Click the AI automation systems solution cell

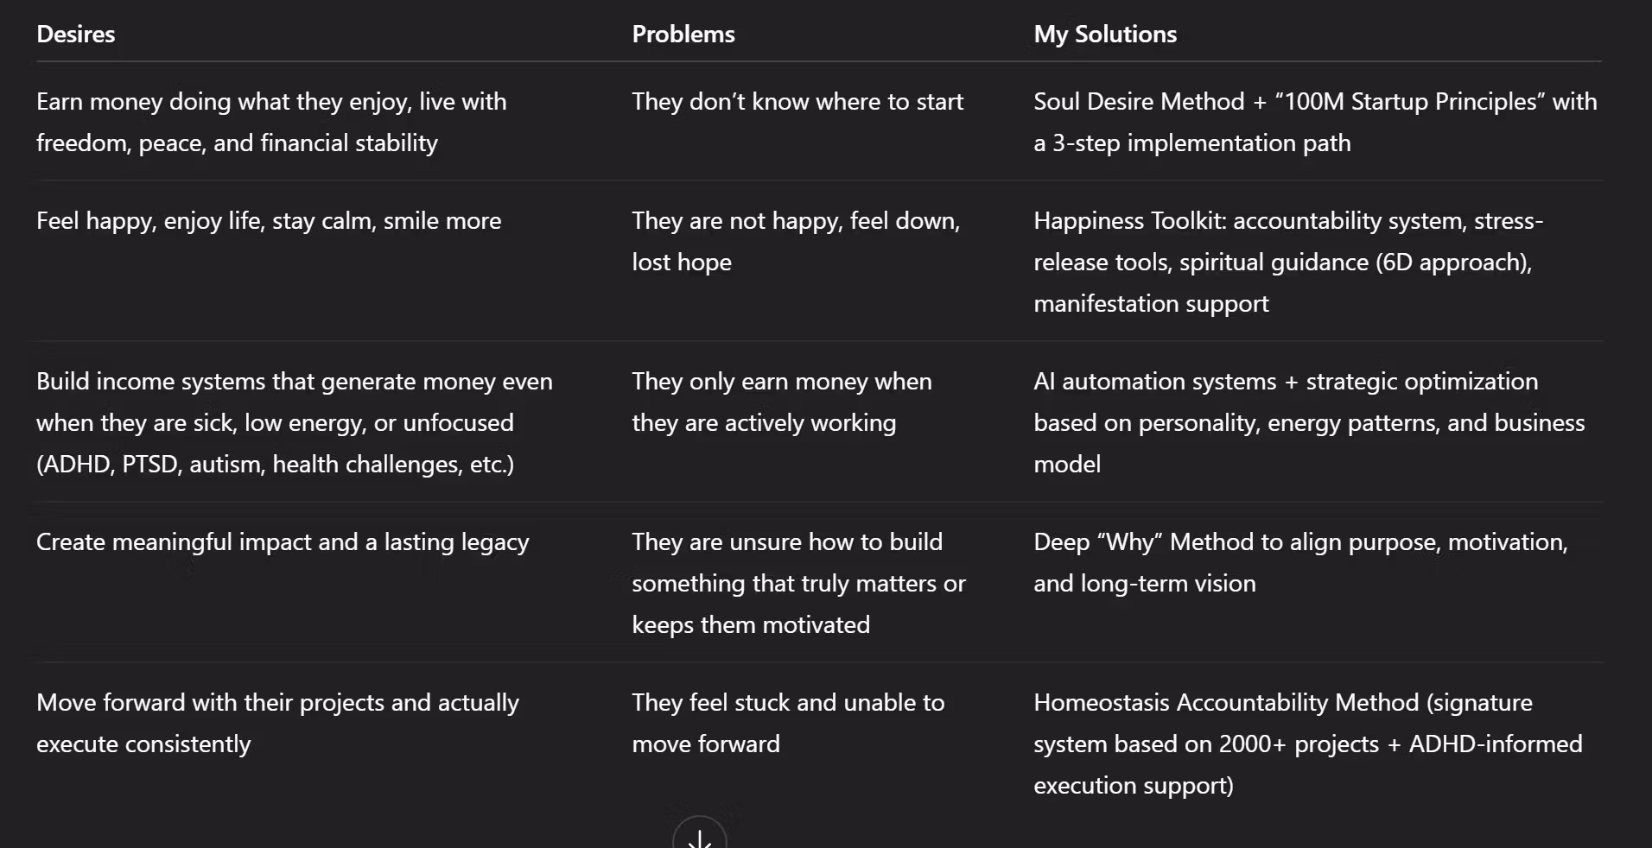pos(1309,422)
